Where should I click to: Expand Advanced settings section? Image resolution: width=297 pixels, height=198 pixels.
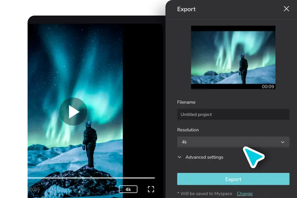(200, 157)
